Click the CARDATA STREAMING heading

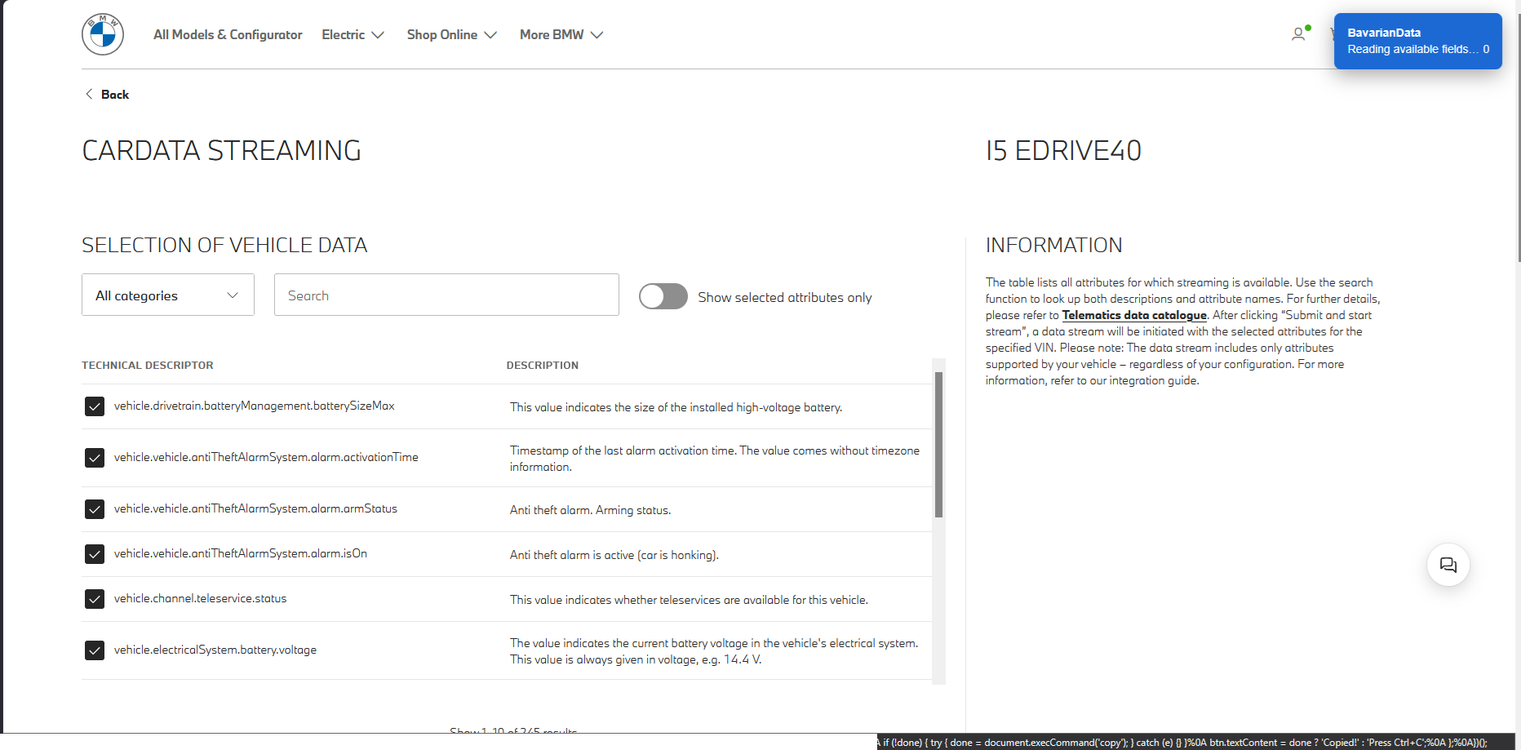(x=222, y=151)
